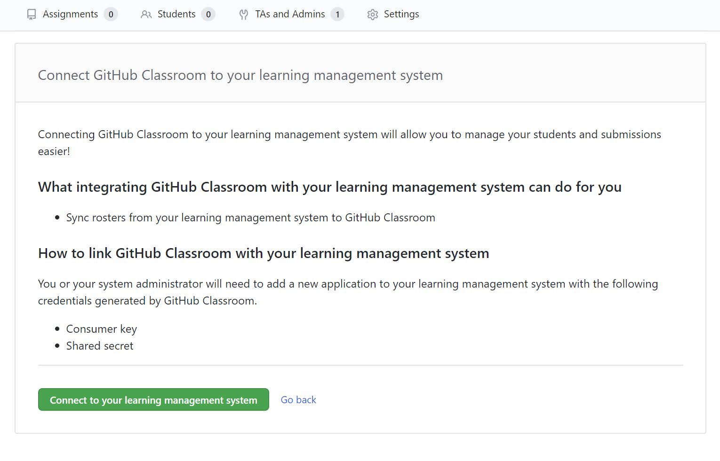
Task: Click the 'Sync rosters' bullet item
Action: click(250, 218)
